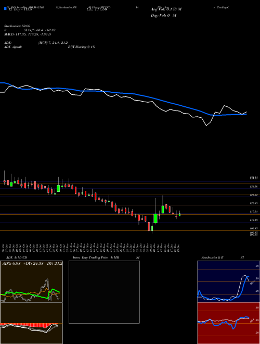Viewport: 260px width, 344px height.
Task: Click the 117.54 price axis label
Action: [x=254, y=212]
